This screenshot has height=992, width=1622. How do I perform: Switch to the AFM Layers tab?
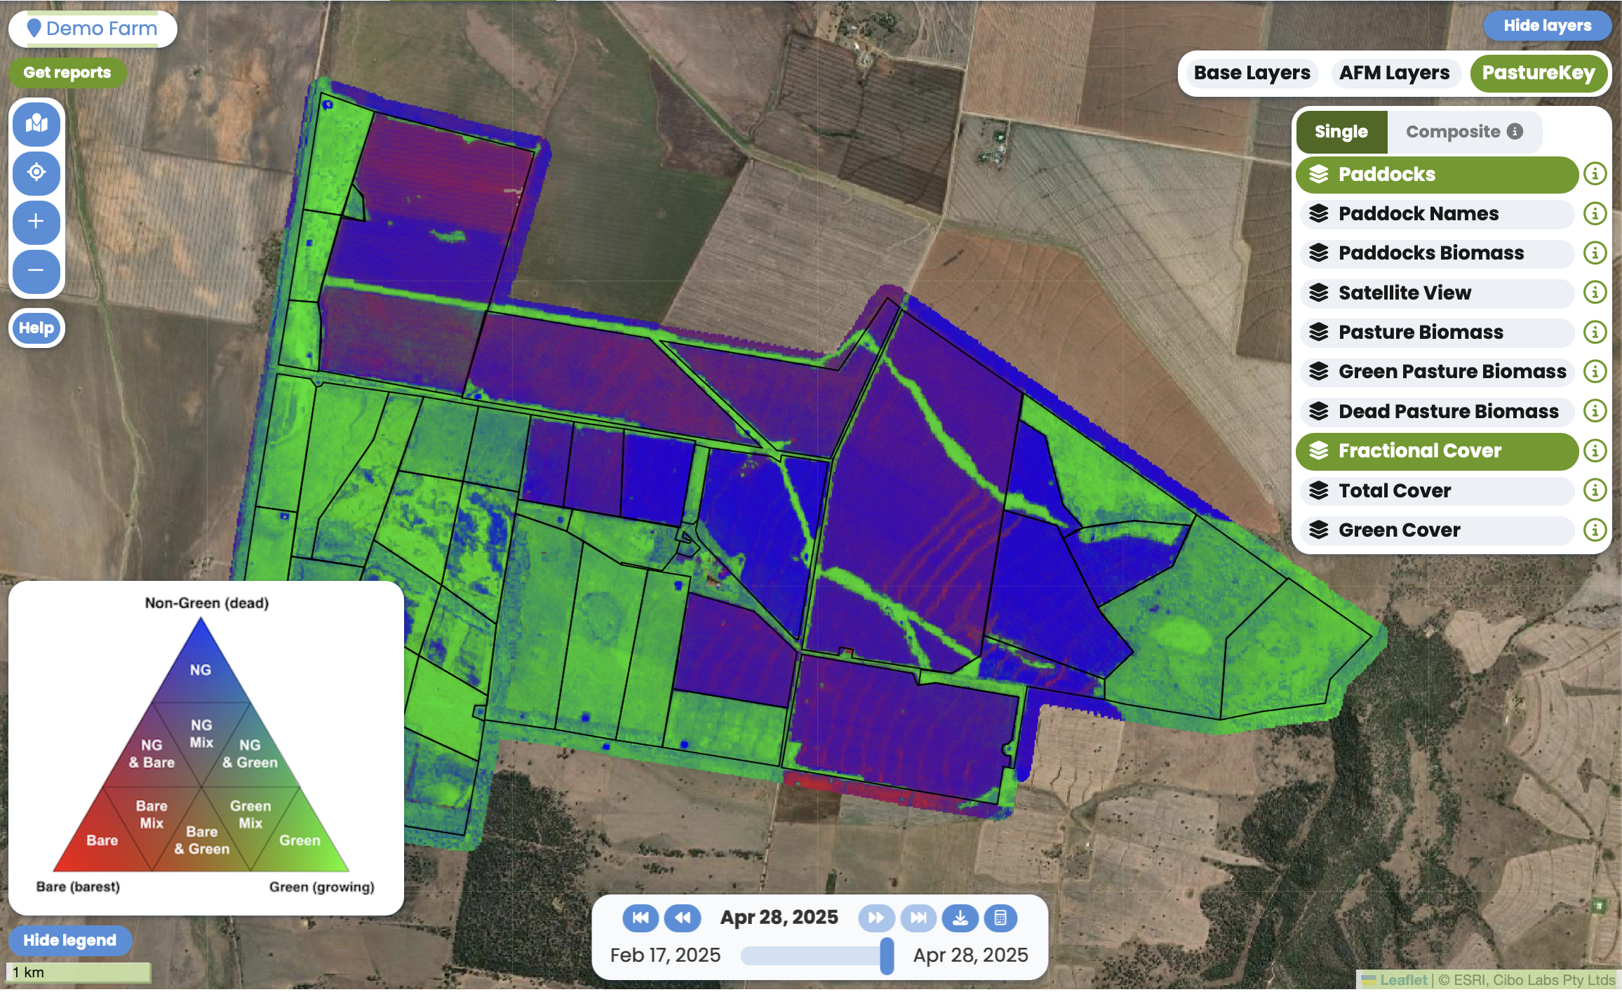pyautogui.click(x=1394, y=73)
